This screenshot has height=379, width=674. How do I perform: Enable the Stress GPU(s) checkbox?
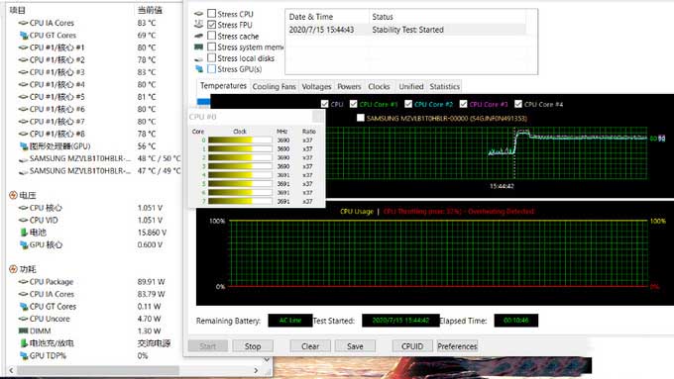click(211, 68)
